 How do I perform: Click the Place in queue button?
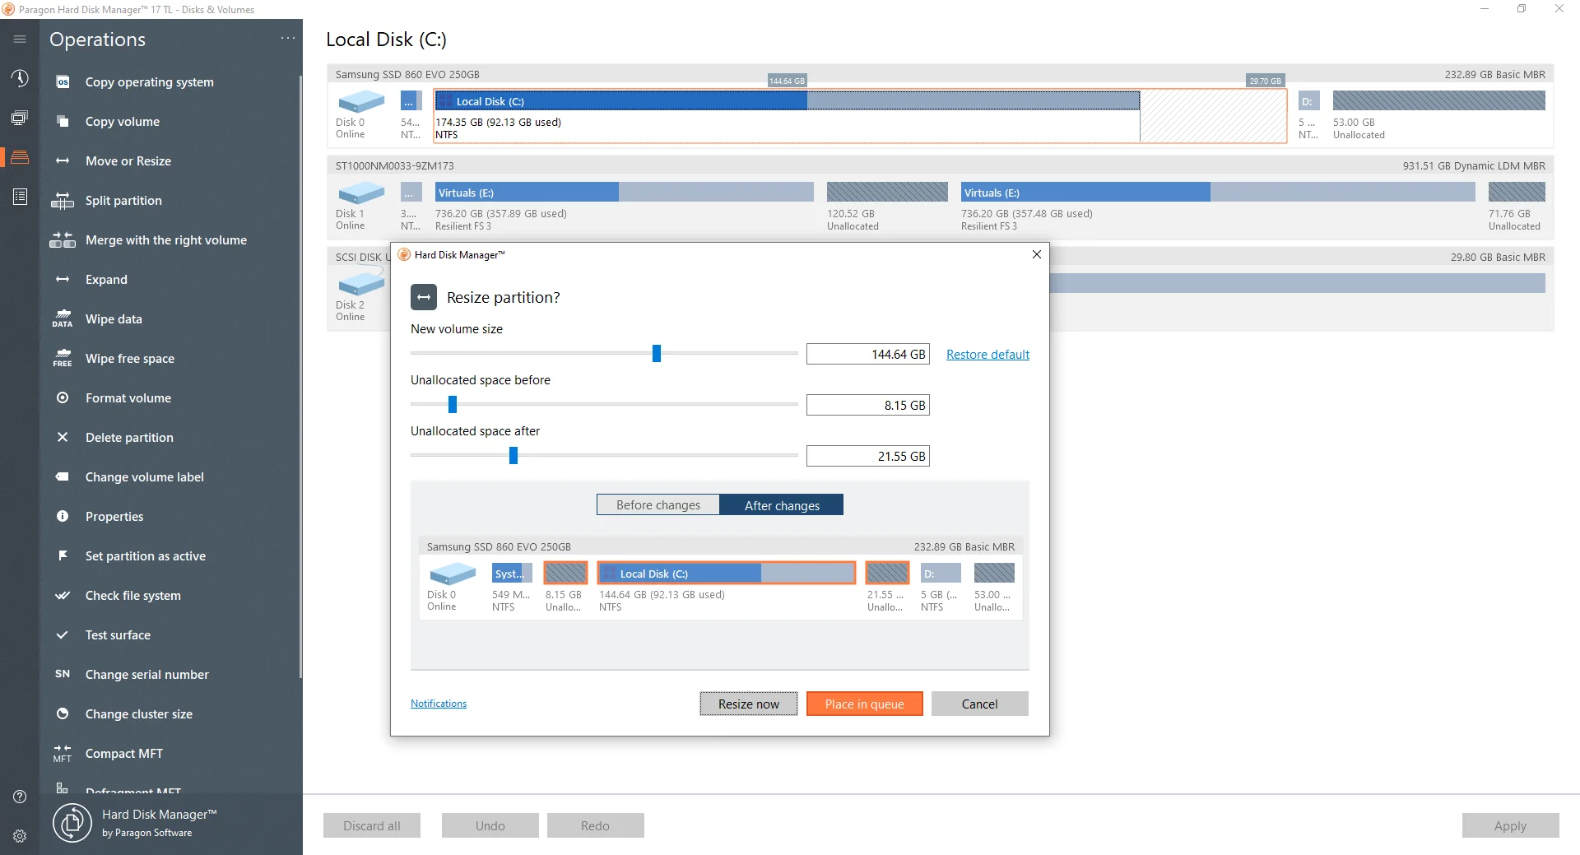pos(864,704)
